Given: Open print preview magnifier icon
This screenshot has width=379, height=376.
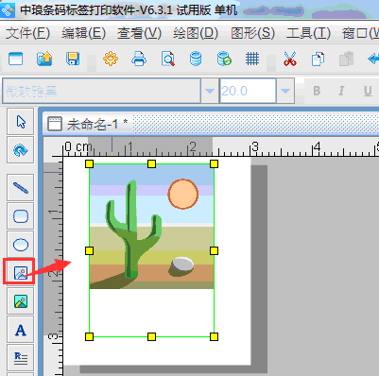Looking at the screenshot, I should [x=168, y=59].
